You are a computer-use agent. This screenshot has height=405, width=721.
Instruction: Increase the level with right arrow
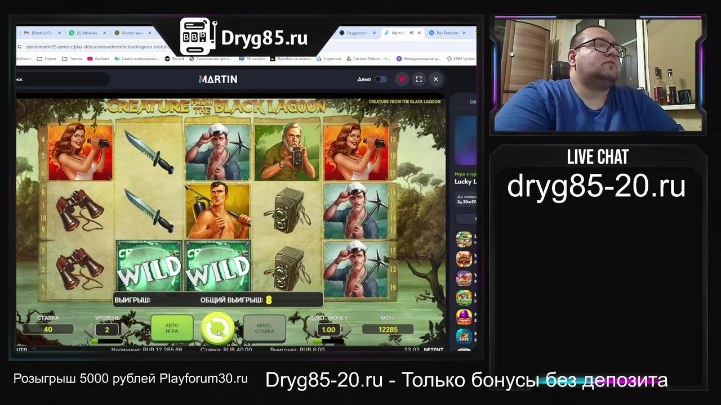tap(124, 330)
